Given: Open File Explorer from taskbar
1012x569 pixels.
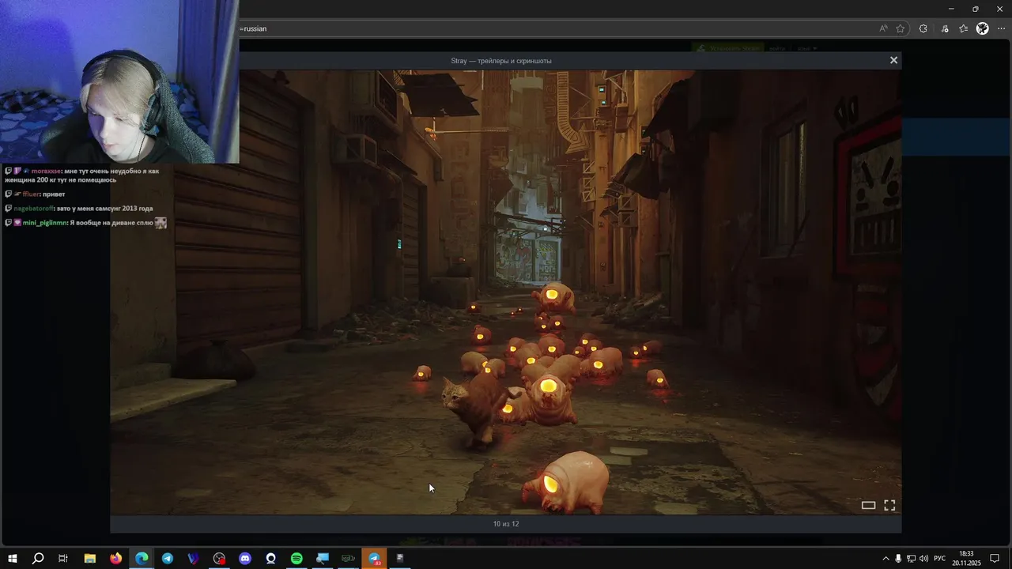Looking at the screenshot, I should (89, 559).
